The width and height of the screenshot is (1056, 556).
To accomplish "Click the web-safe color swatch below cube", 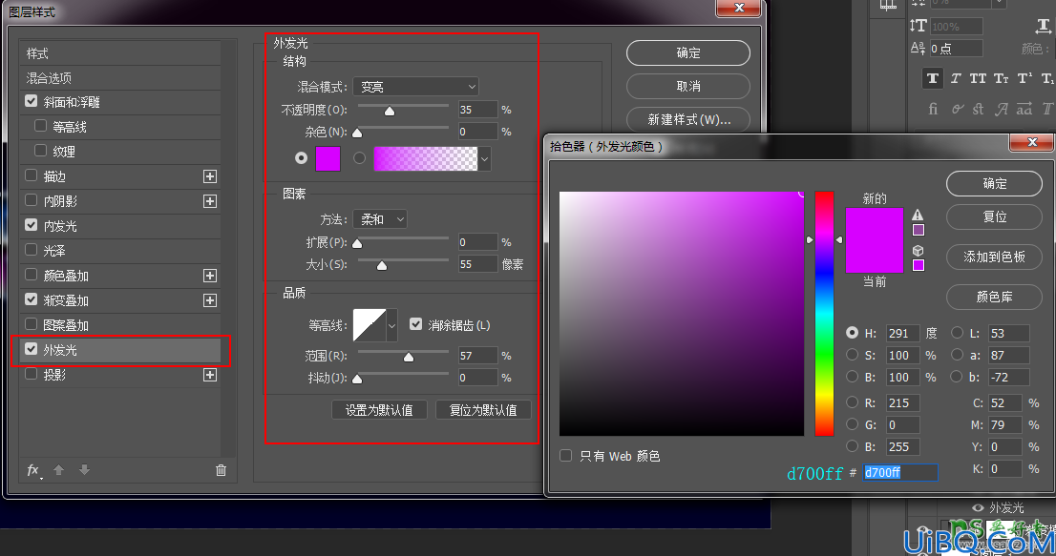I will (x=919, y=265).
